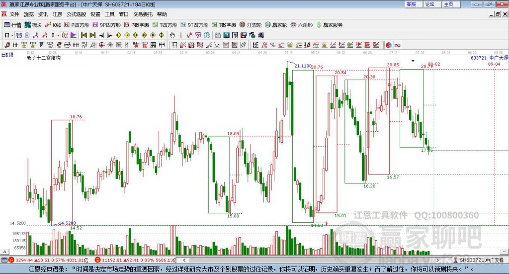Select the circular target crosshair tool
Viewport: 509px width, 274px height.
click(101, 45)
